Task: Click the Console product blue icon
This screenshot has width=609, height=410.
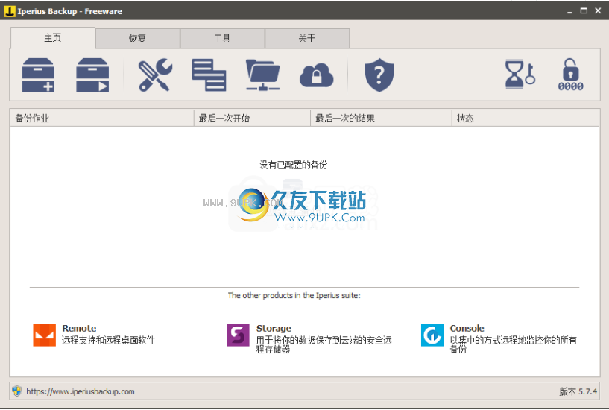Action: click(432, 335)
